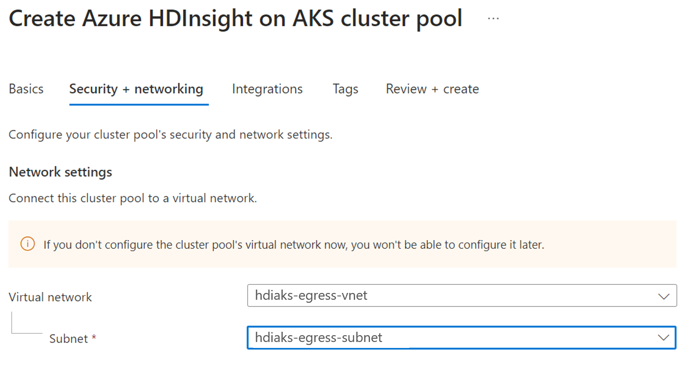
Task: Click the 'Connect this cluster pool' text
Action: [133, 198]
